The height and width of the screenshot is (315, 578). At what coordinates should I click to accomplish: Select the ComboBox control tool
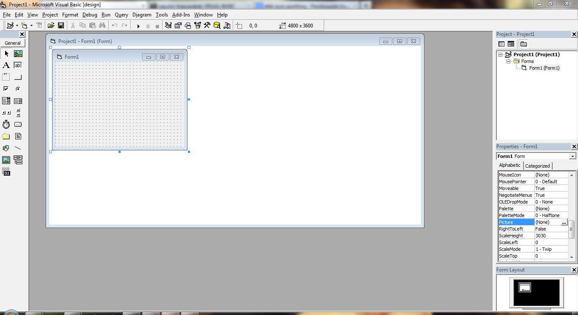(6, 101)
